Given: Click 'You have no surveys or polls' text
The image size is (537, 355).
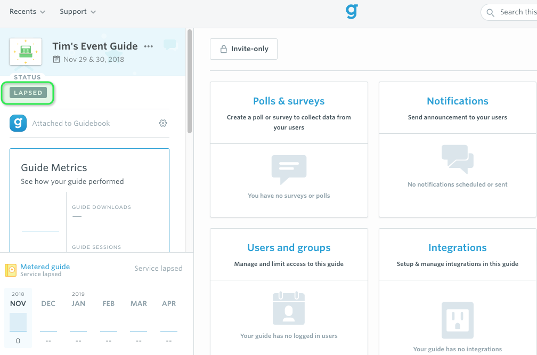Looking at the screenshot, I should point(289,196).
